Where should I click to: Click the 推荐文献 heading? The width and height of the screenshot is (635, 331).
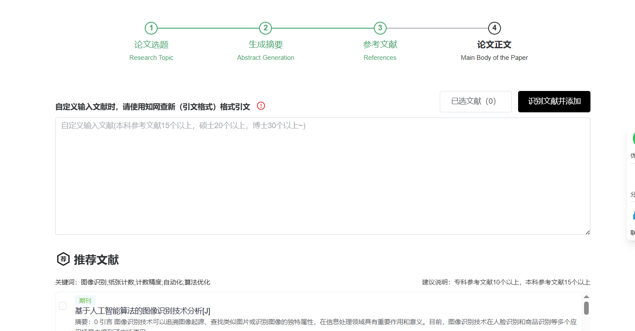click(x=96, y=259)
